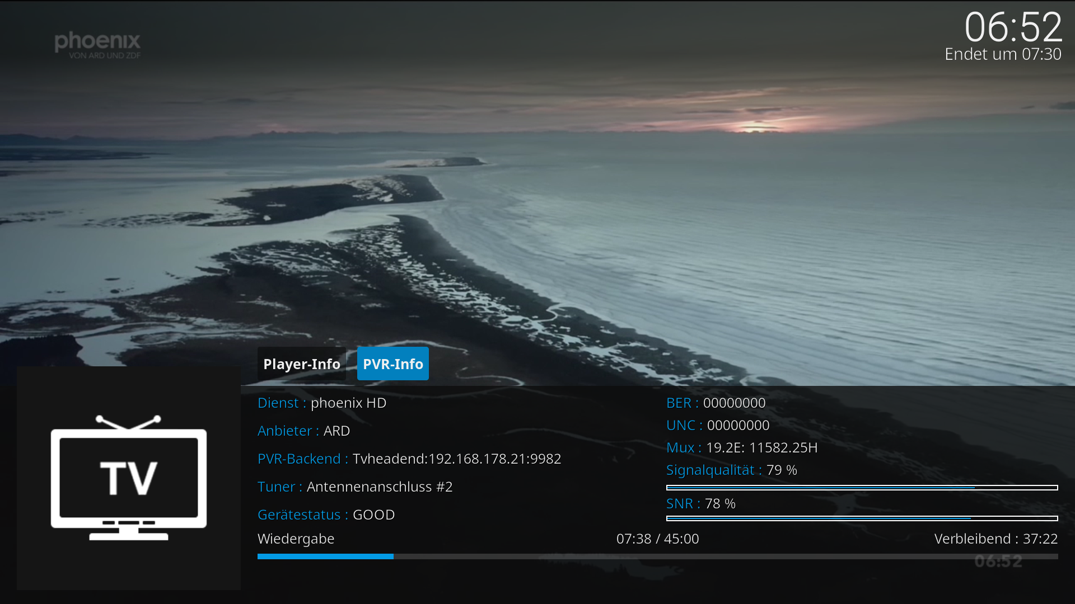The width and height of the screenshot is (1075, 604).
Task: Click the BER value 00000000
Action: click(734, 403)
